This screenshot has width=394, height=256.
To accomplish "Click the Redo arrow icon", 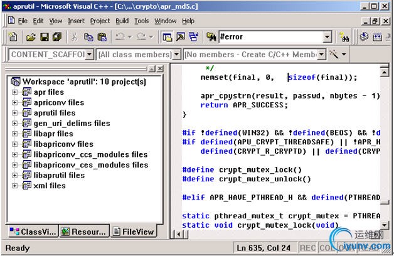I will 141,37.
